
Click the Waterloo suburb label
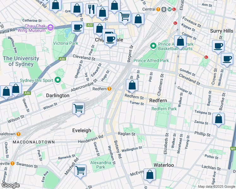[x=164, y=165]
